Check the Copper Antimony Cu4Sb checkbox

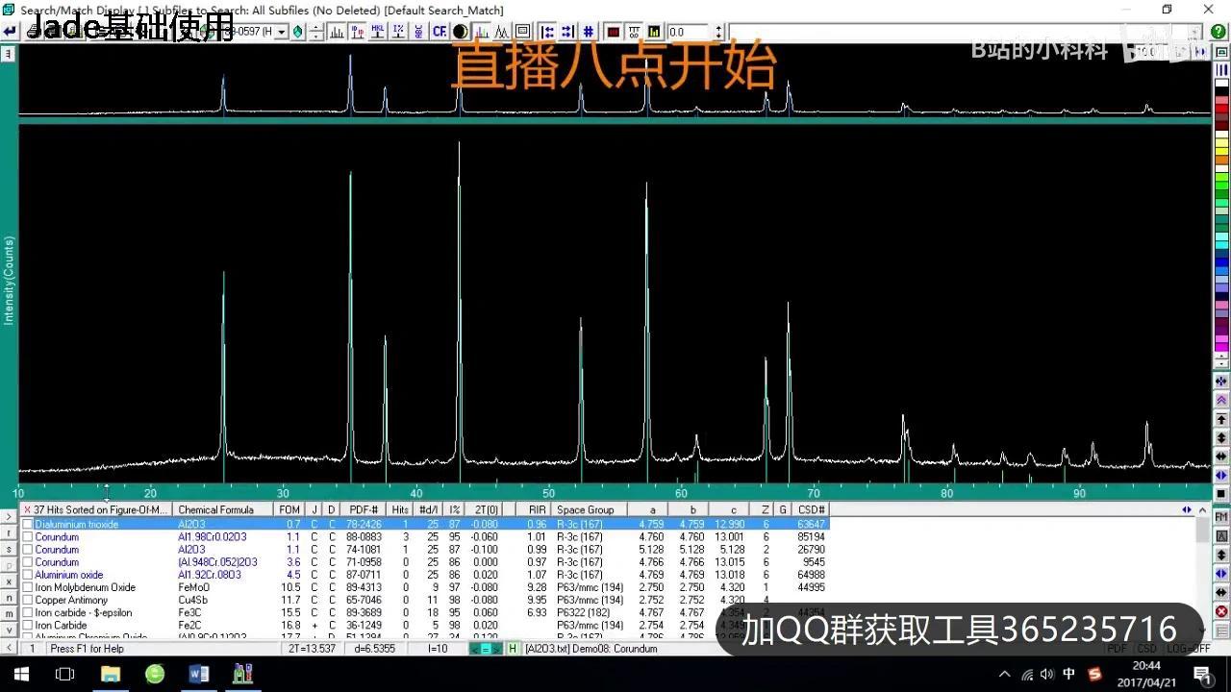pos(28,600)
